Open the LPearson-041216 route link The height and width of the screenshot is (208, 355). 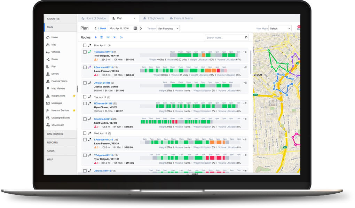pos(103,140)
